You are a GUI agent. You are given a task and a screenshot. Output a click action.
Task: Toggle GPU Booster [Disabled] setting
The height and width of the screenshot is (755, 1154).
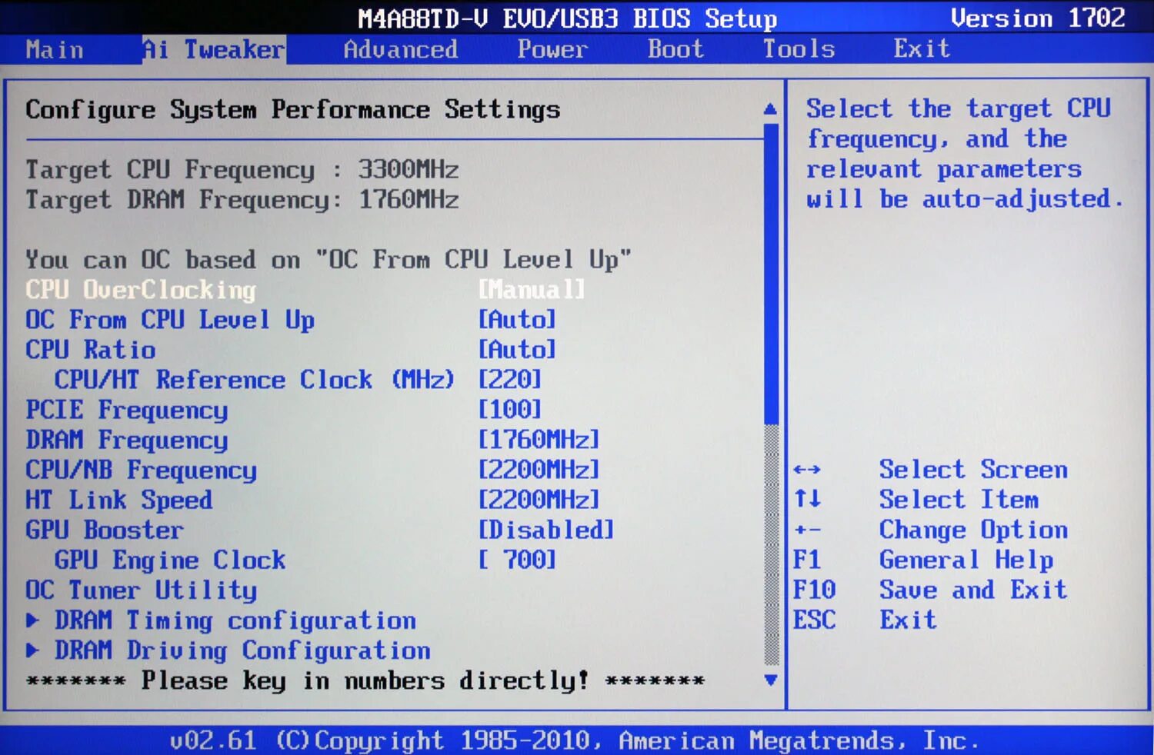point(545,530)
